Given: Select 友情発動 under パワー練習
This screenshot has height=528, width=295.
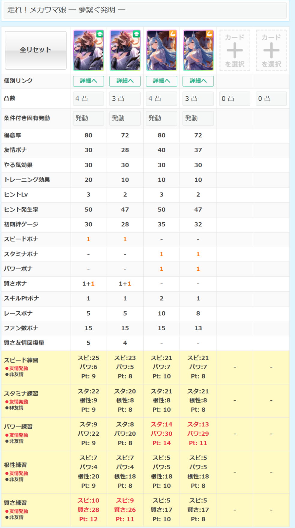Looking at the screenshot, I should point(17,435).
